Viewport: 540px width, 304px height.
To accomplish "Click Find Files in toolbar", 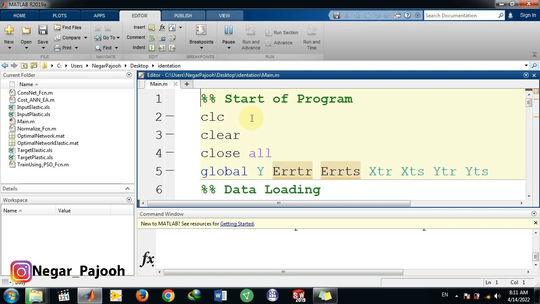I will coord(67,27).
